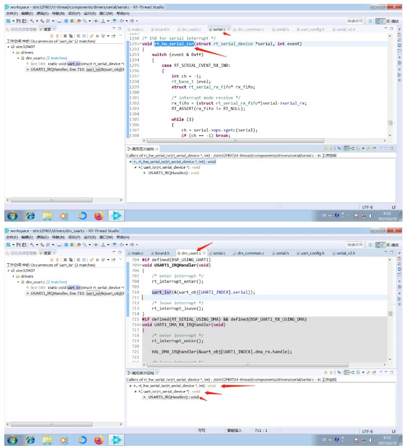
Task: Open 文件(F) menu in serial.c-titled window
Action: (12, 13)
